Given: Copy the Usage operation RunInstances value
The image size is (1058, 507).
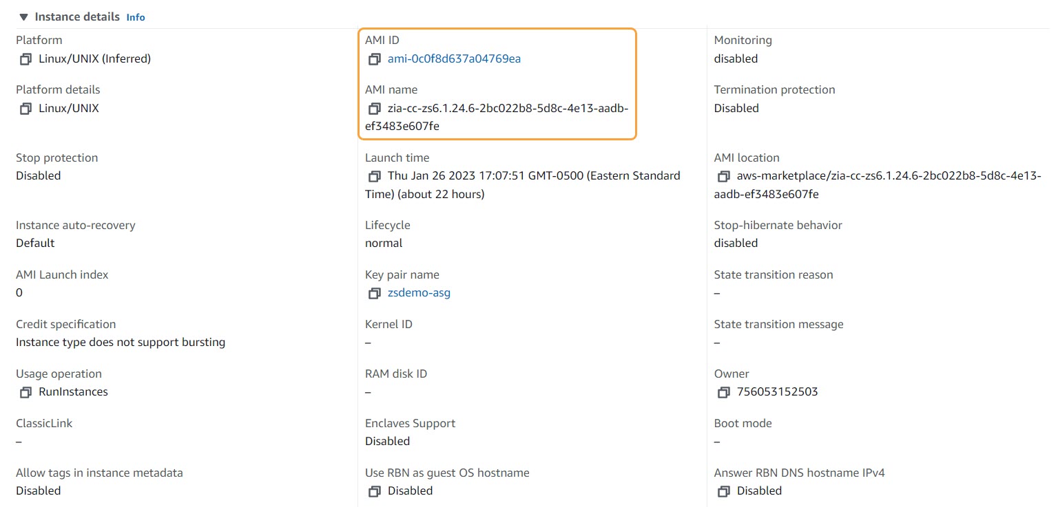Looking at the screenshot, I should coord(25,392).
